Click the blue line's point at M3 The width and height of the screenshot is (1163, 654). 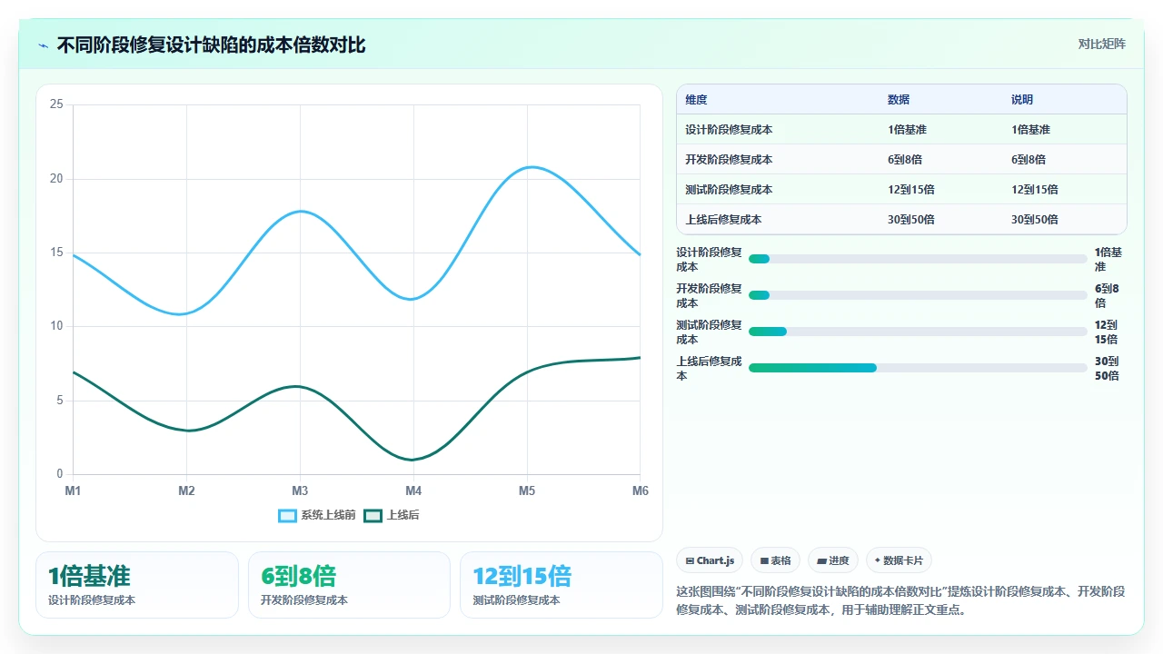point(300,212)
